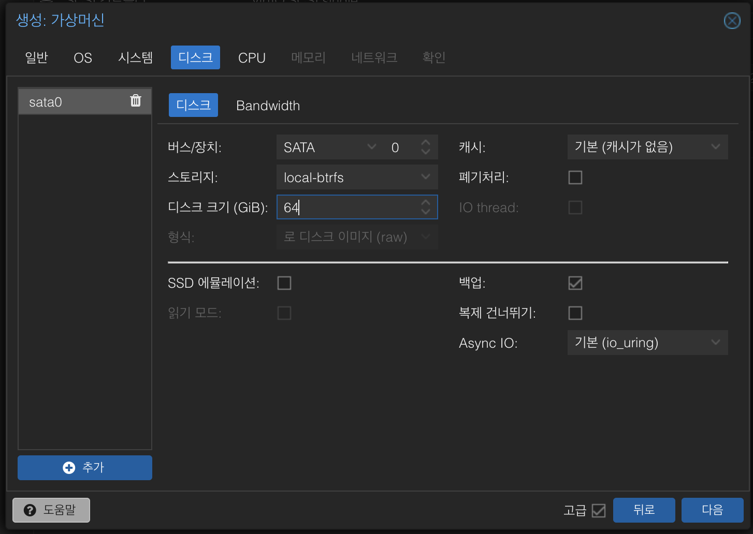Viewport: 753px width, 534px height.
Task: Decrease the 디스크 크기 with down arrow
Action: coord(426,212)
